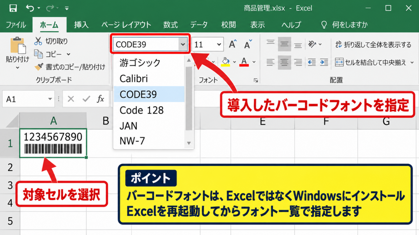Choose CODE39 in the font list
Image resolution: width=419 pixels, height=235 pixels.
coord(149,94)
